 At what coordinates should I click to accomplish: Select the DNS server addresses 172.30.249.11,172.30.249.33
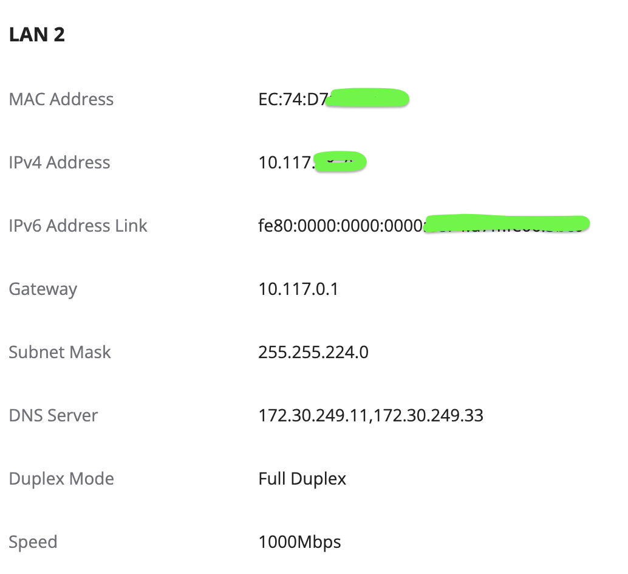[371, 415]
